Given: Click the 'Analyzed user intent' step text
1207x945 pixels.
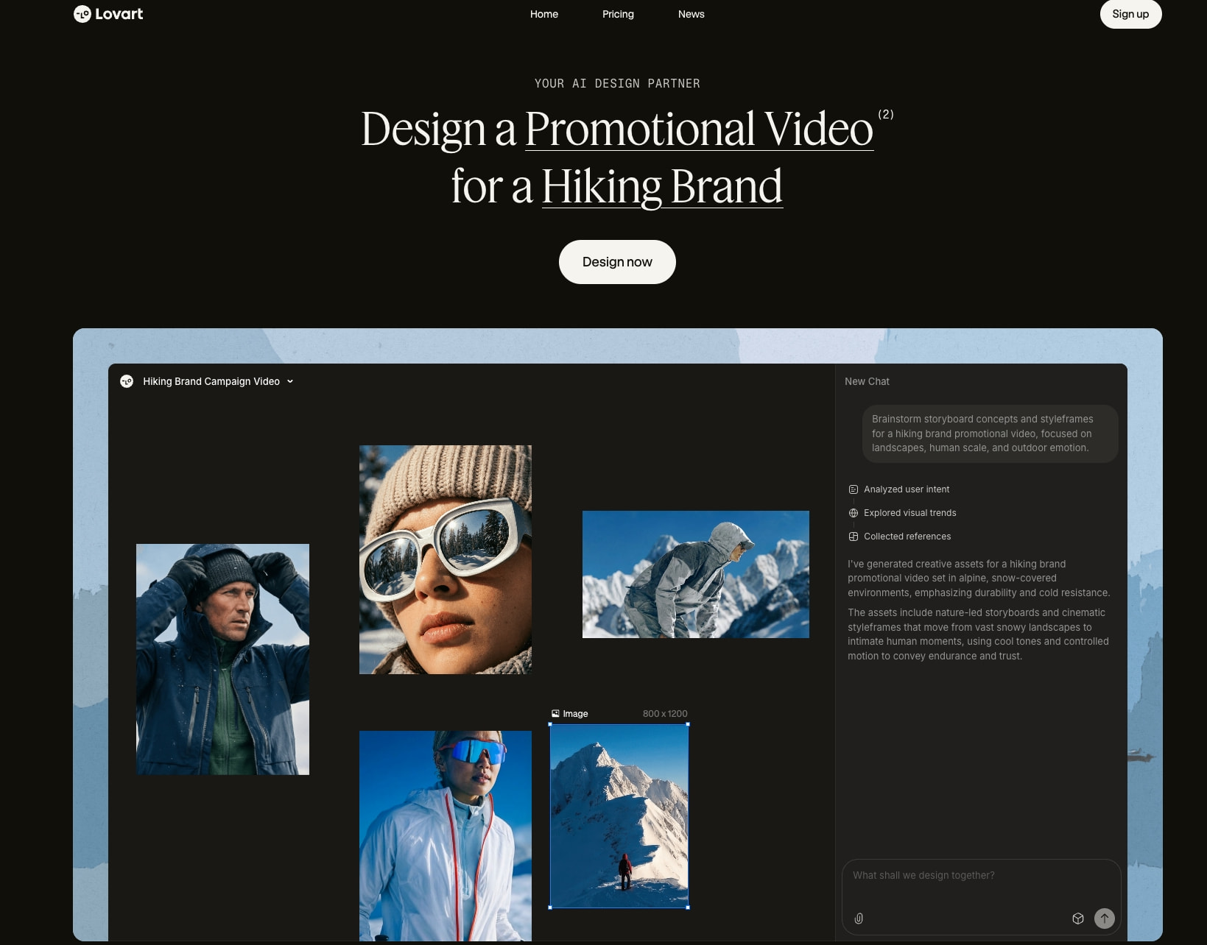Looking at the screenshot, I should click(x=907, y=489).
